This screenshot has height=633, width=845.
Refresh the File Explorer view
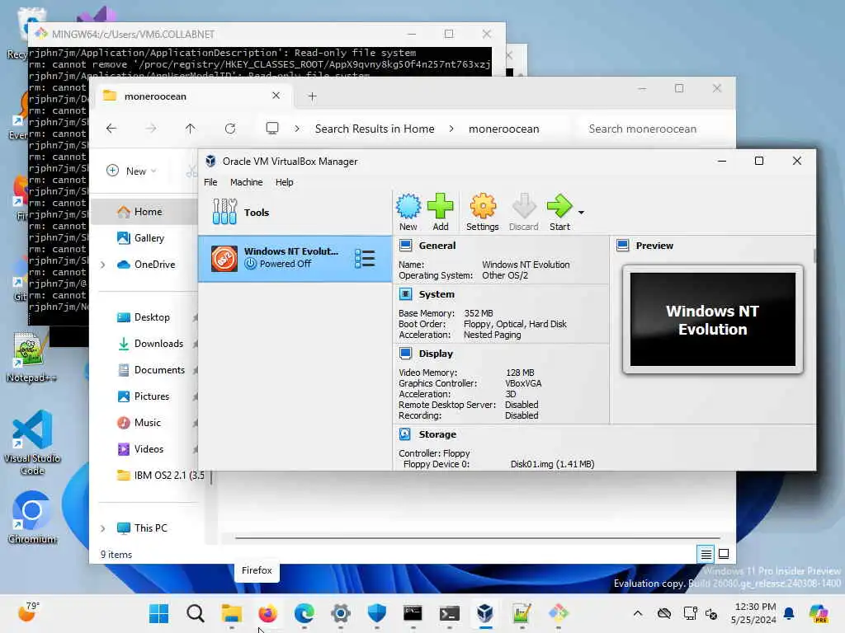230,129
